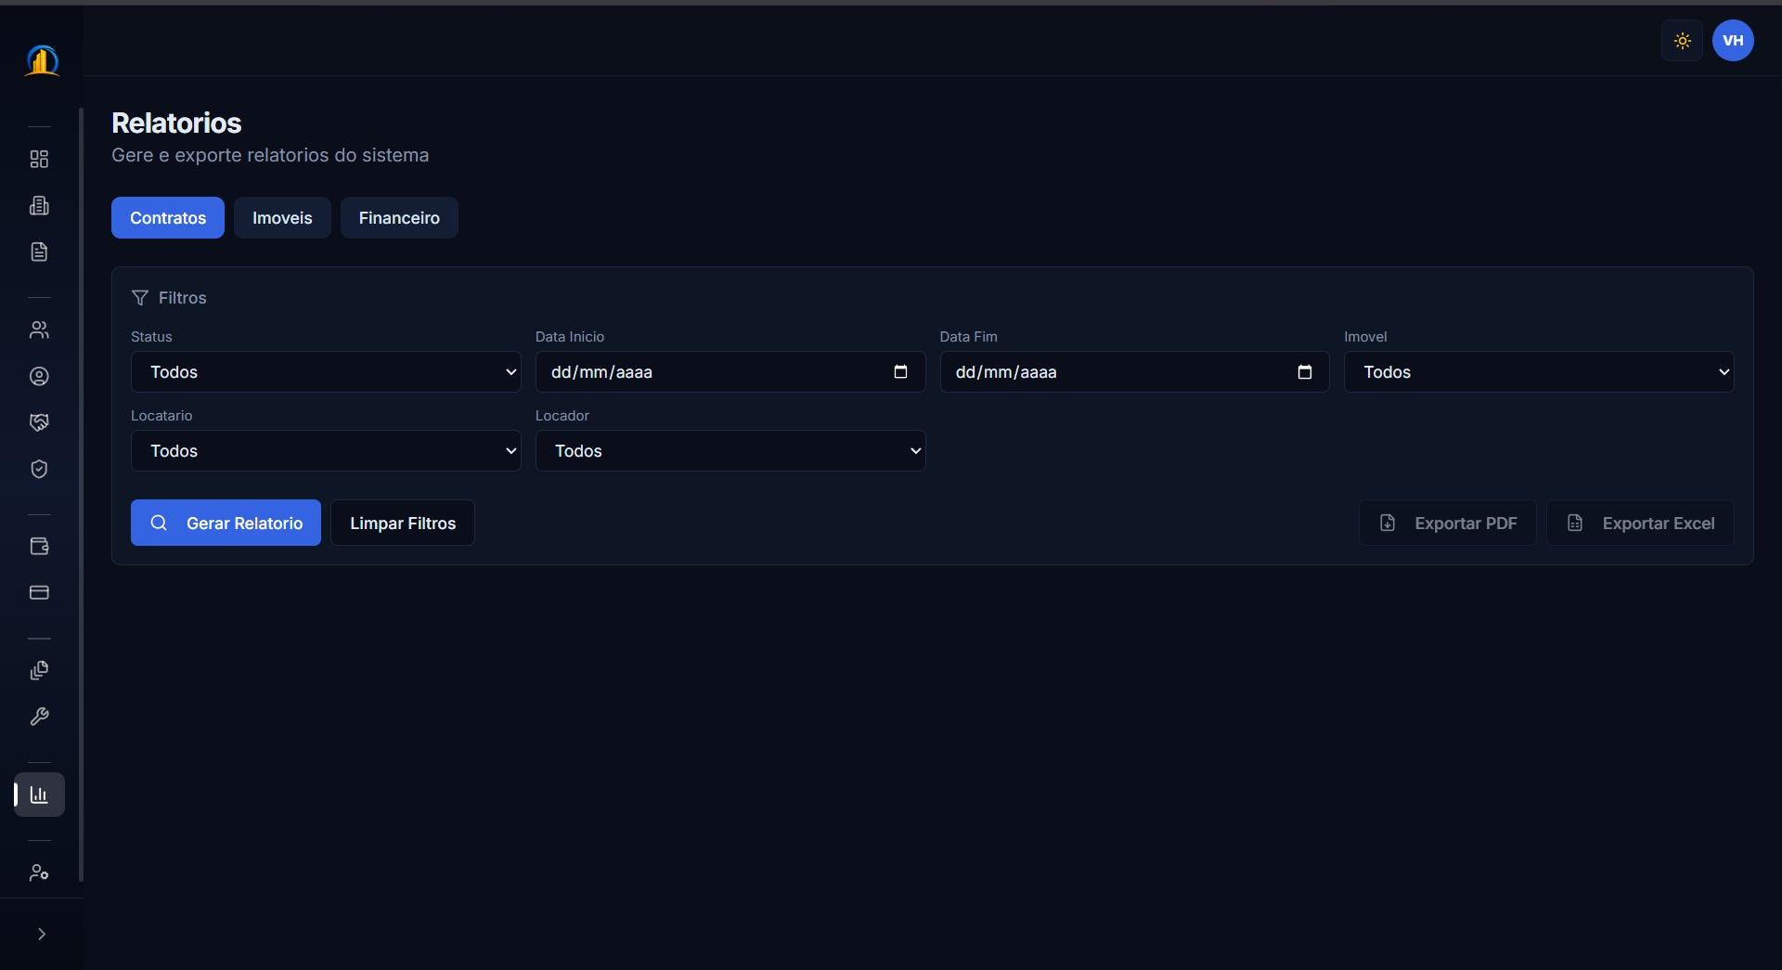Open the handshake icon in sidebar

tap(39, 423)
